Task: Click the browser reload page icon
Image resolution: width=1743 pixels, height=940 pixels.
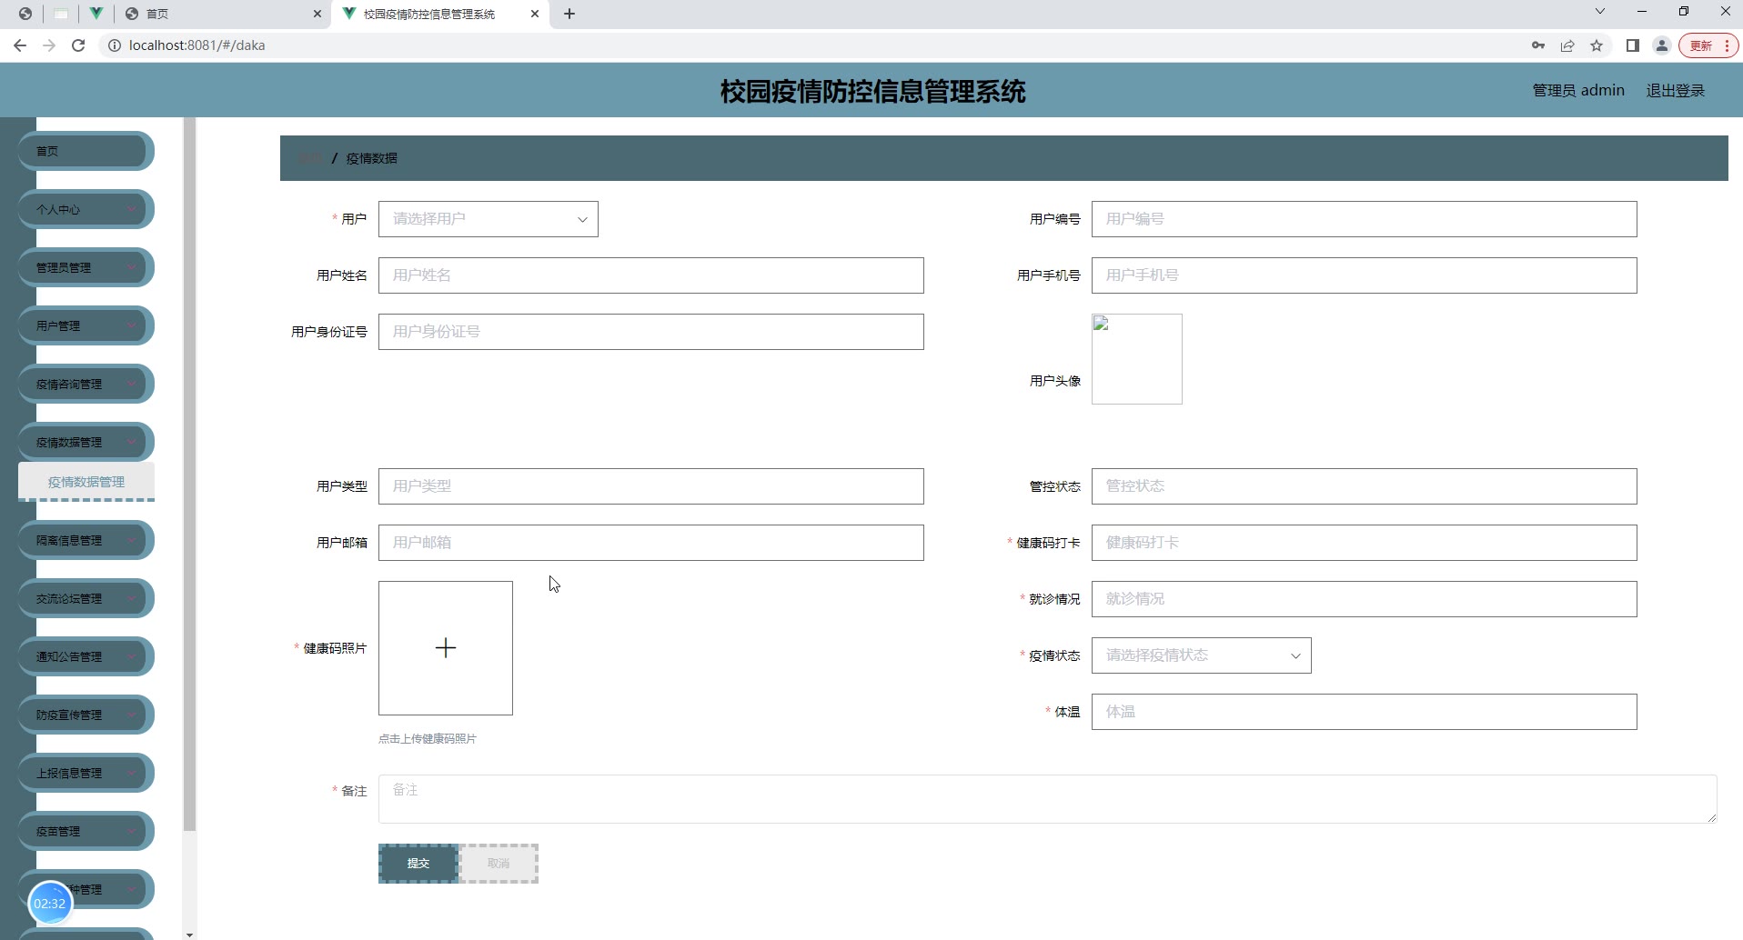Action: tap(78, 45)
